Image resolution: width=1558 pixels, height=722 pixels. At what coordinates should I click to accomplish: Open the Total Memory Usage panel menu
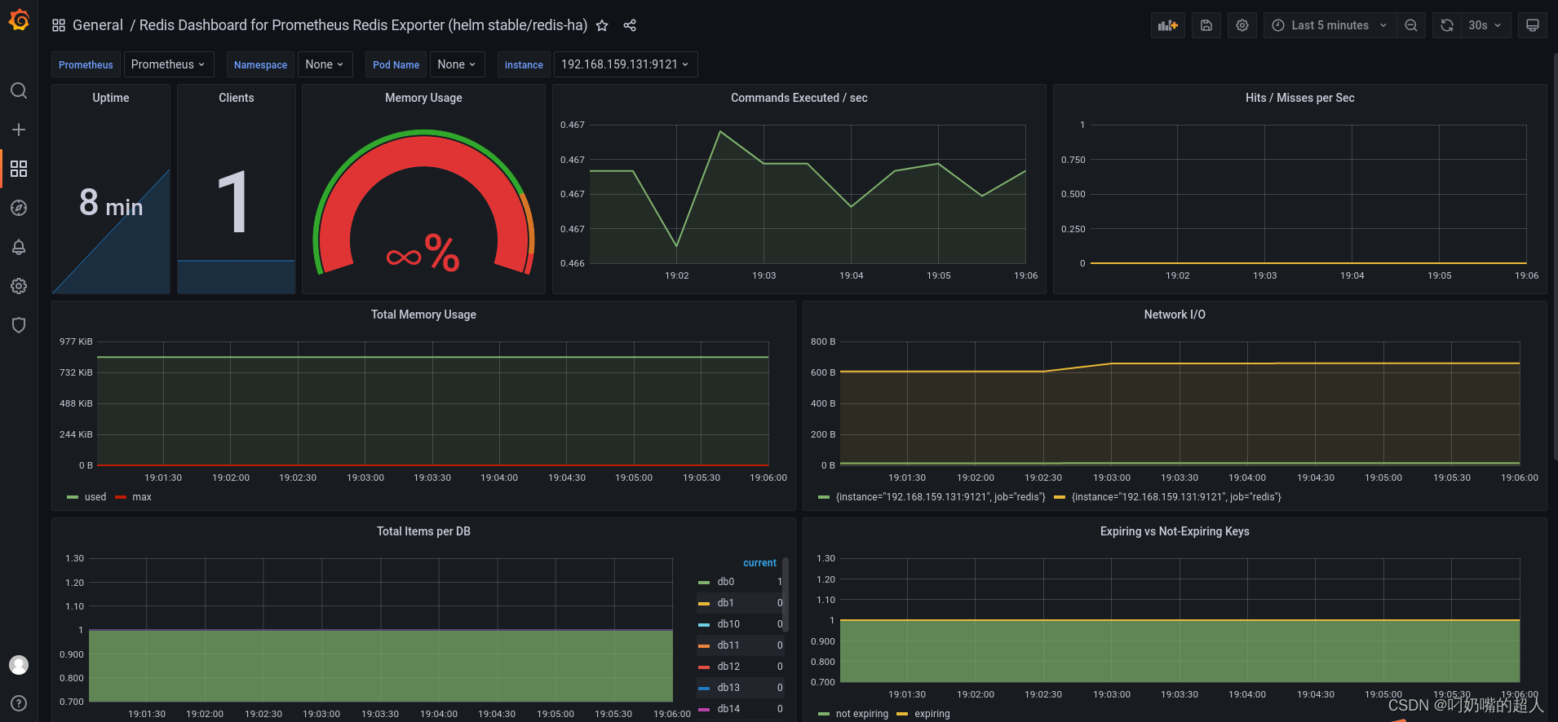pyautogui.click(x=423, y=315)
